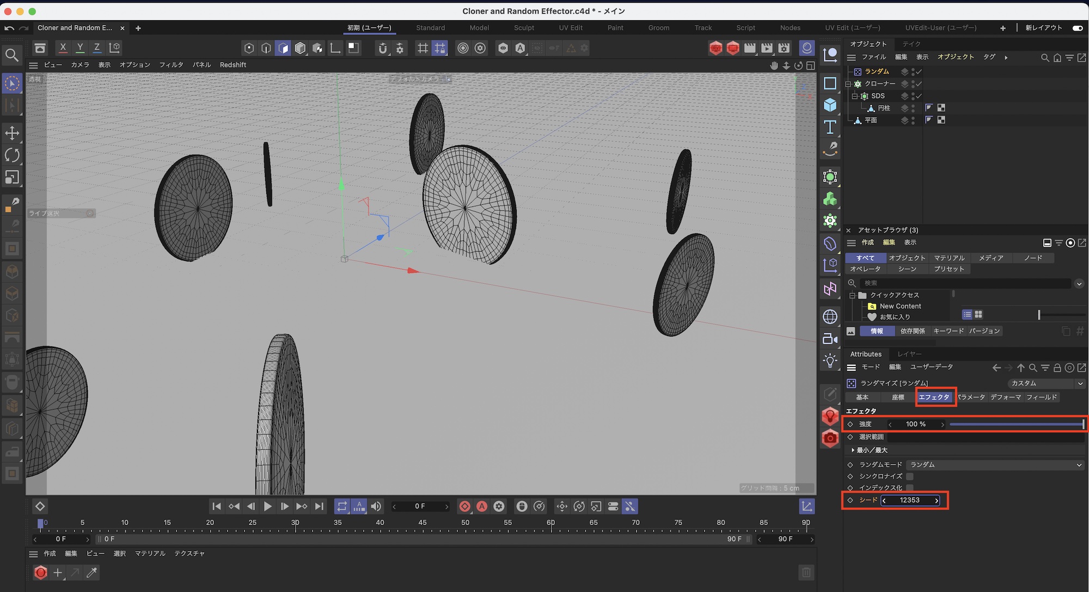Click the Camera object icon
Viewport: 1089px width, 592px height.
[x=830, y=339]
